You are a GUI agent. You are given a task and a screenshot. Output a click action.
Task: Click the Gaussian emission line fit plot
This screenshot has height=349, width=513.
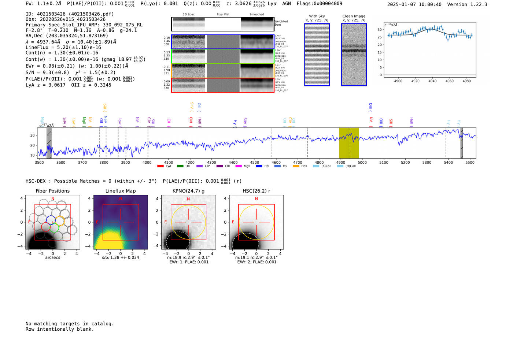(x=429, y=50)
